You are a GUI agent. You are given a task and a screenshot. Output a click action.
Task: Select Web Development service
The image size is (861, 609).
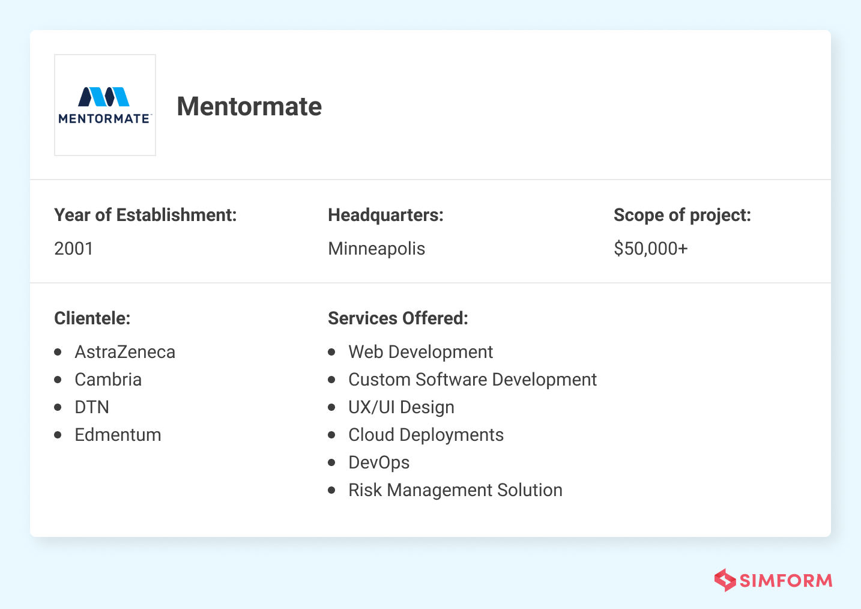coord(420,352)
